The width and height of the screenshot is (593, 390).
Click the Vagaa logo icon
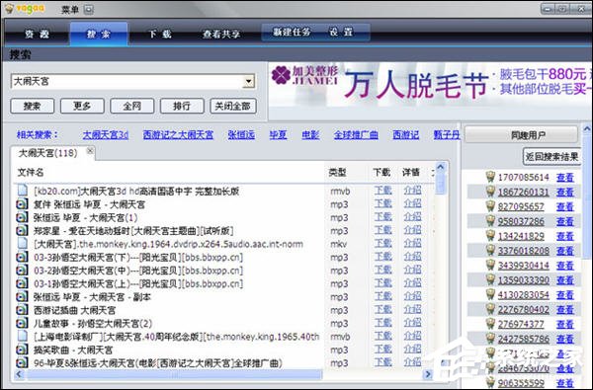9,8
